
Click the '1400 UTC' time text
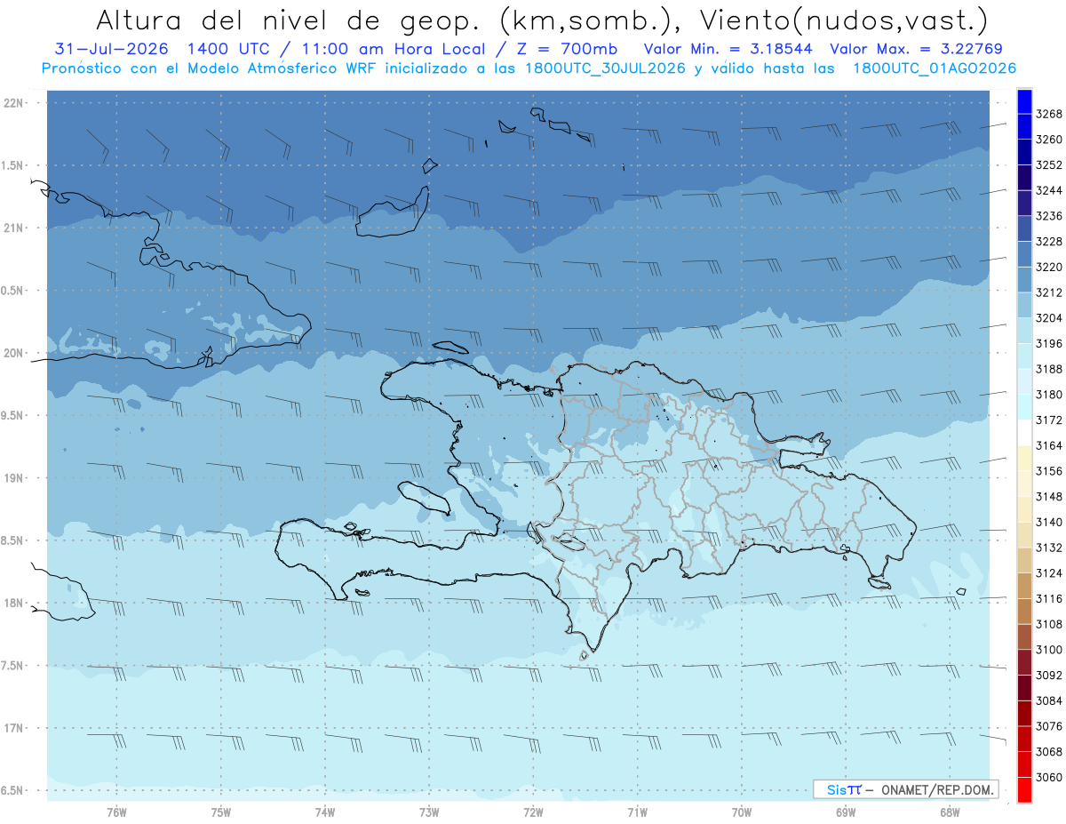[x=229, y=50]
